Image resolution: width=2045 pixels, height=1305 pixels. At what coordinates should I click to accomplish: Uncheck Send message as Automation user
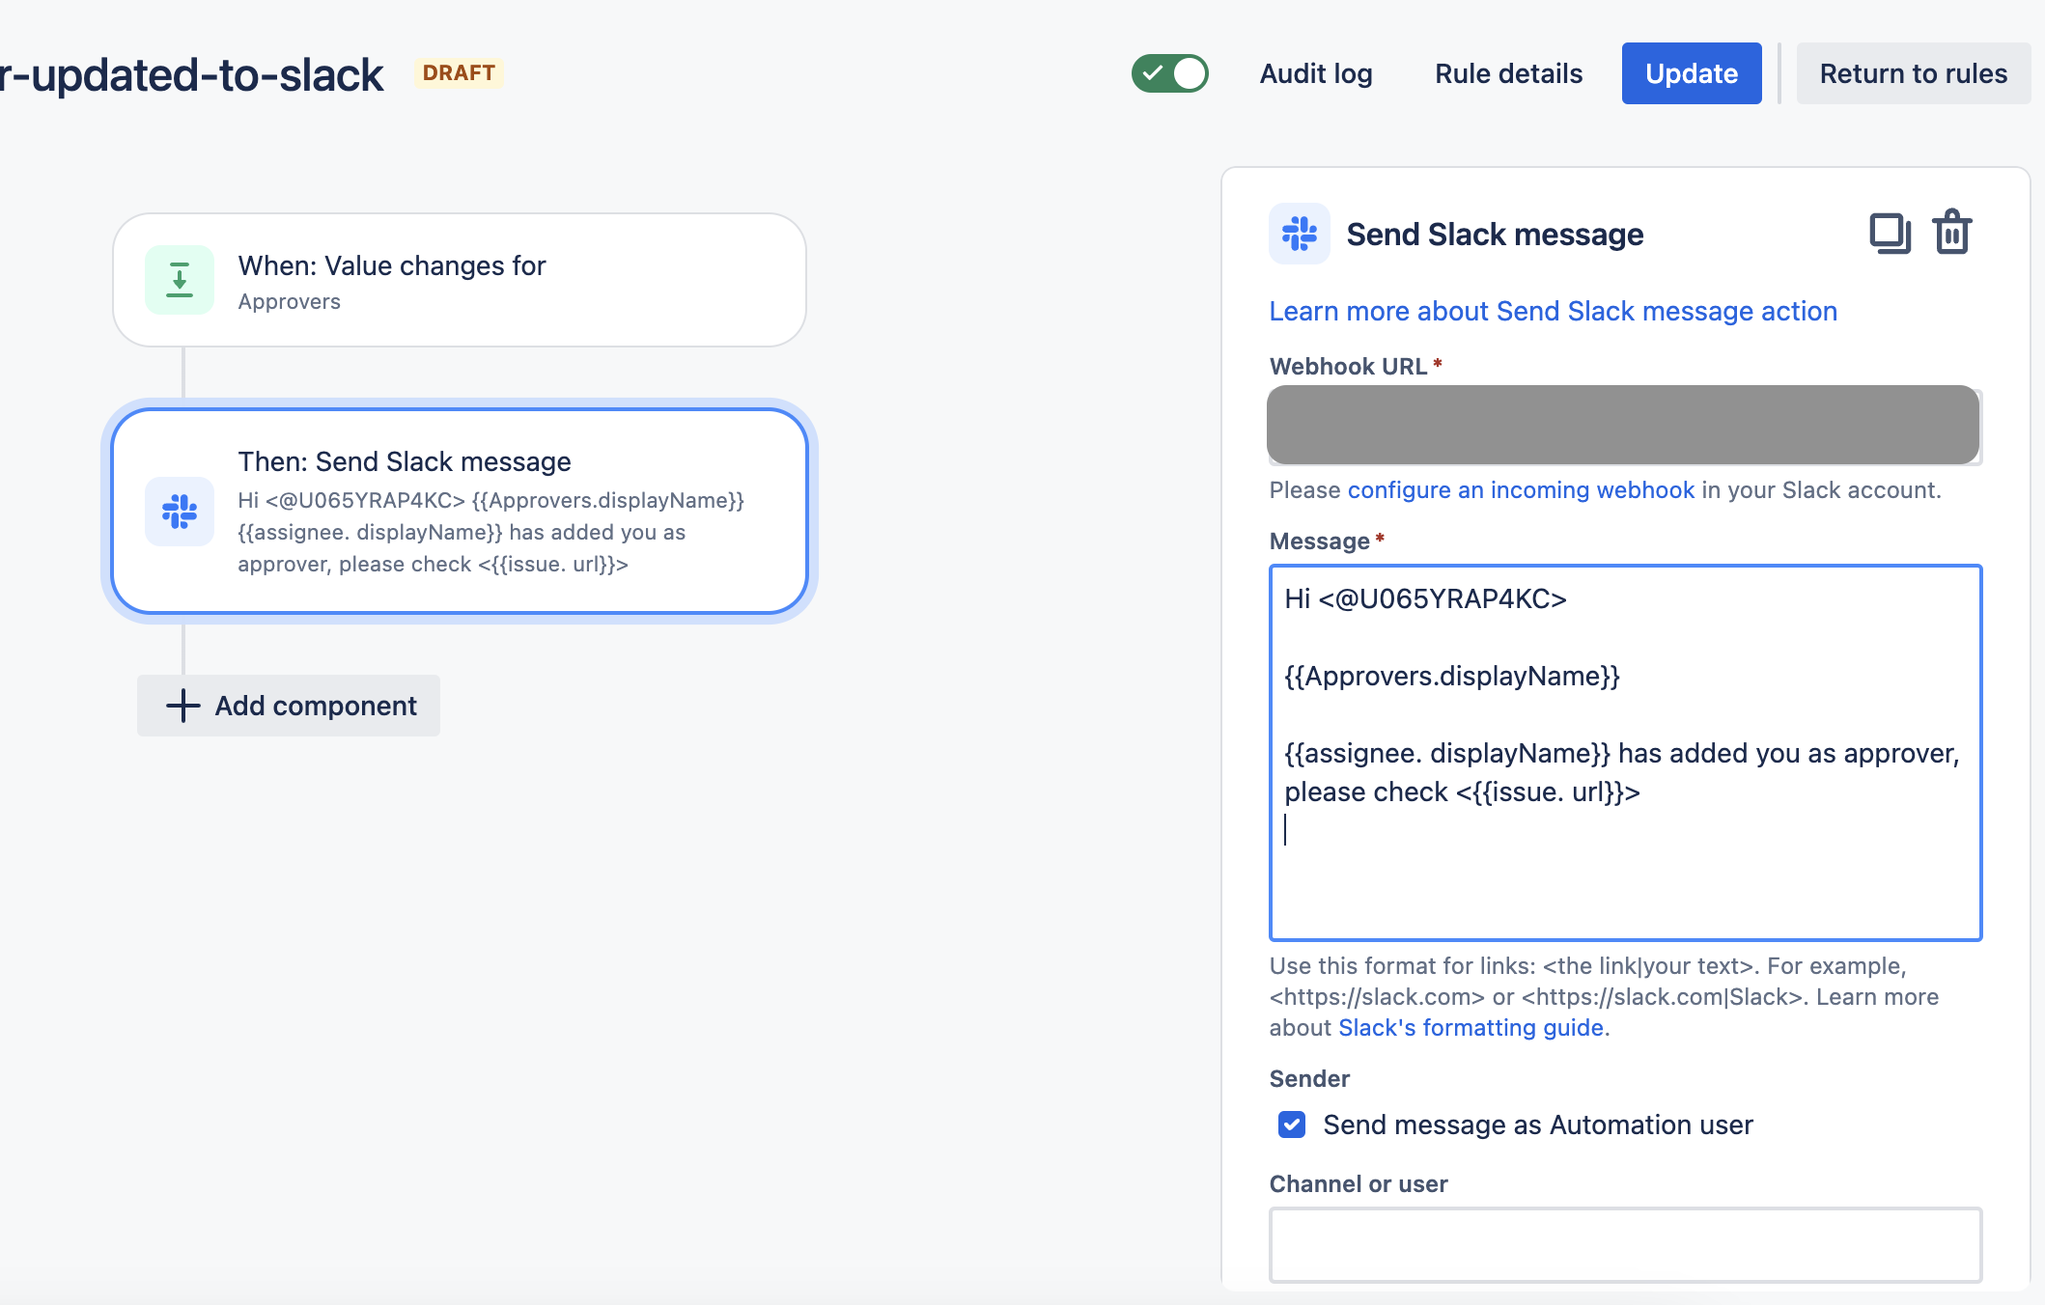pos(1291,1125)
